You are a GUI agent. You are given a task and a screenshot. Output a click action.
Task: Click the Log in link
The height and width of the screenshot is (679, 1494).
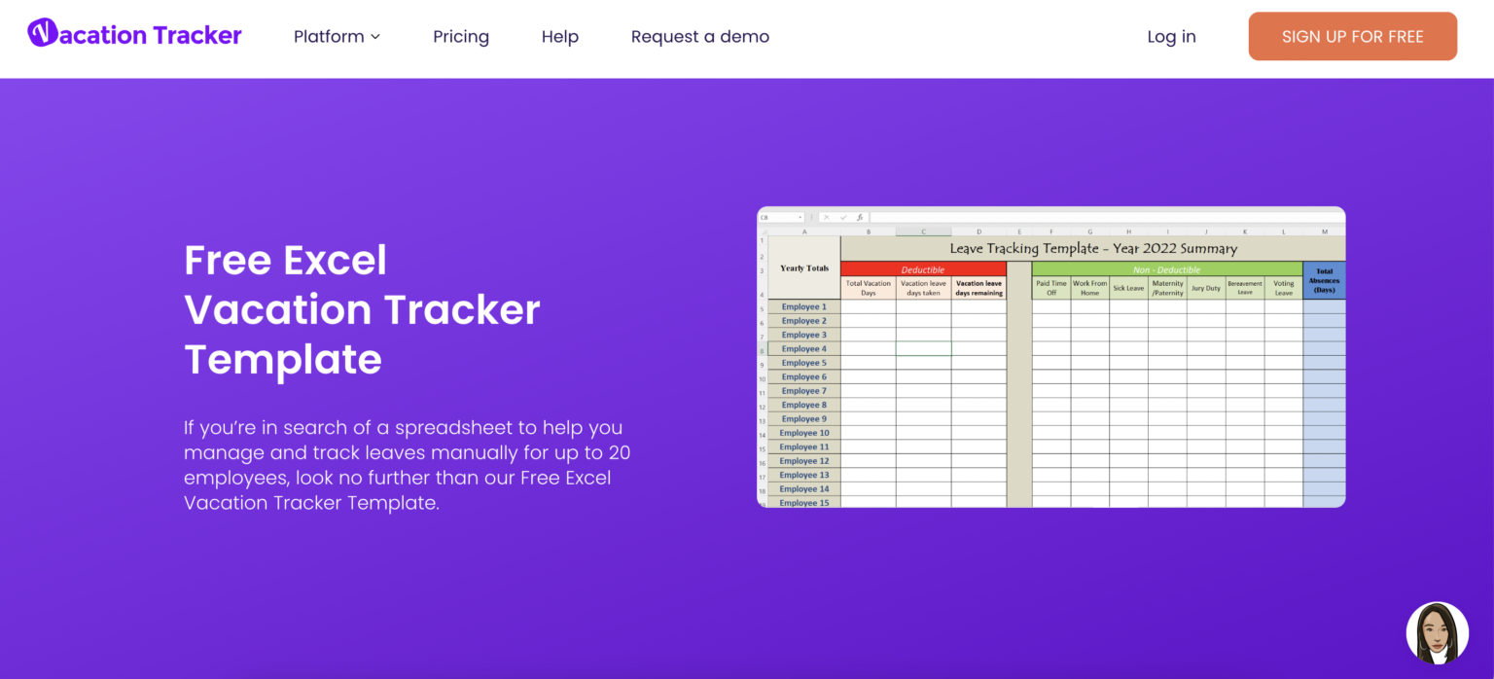[1172, 37]
